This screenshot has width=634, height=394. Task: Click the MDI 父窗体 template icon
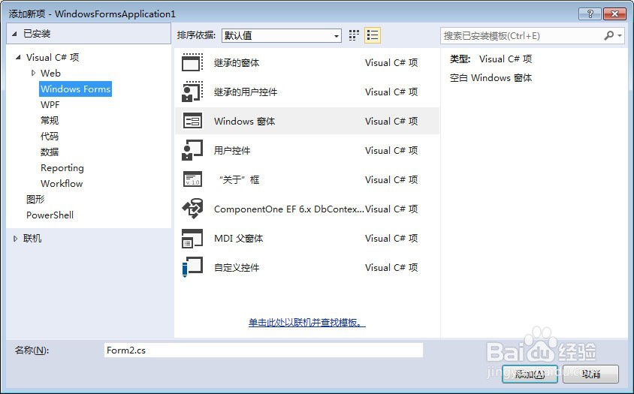click(192, 238)
